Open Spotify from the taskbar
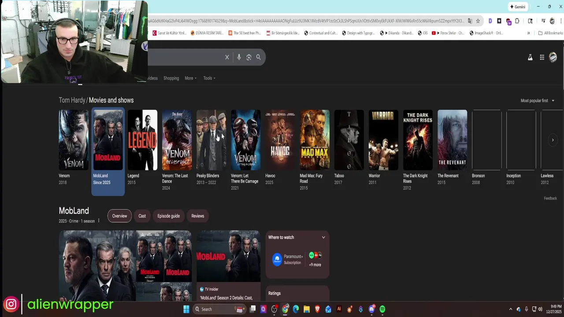The height and width of the screenshot is (317, 564). (x=382, y=309)
